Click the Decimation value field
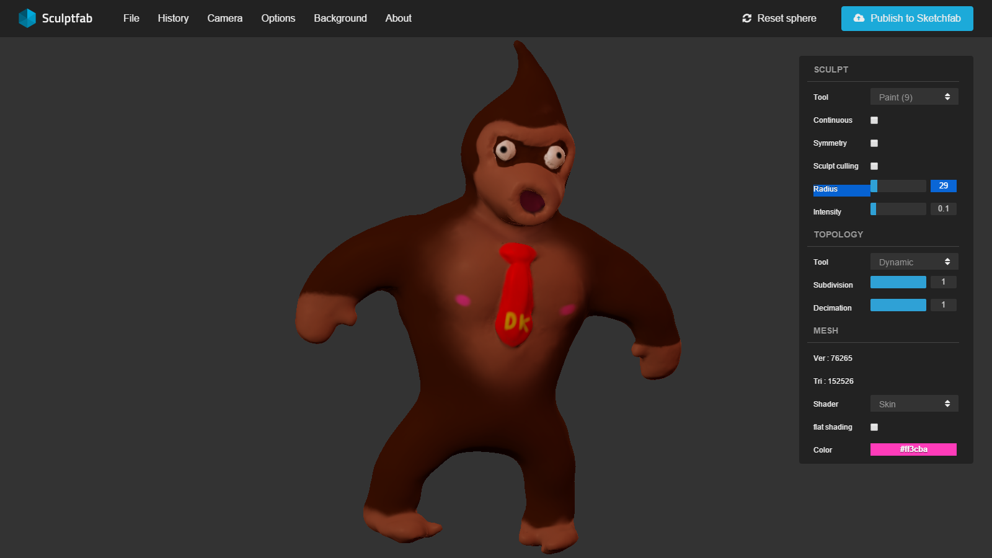This screenshot has height=558, width=992. (944, 305)
